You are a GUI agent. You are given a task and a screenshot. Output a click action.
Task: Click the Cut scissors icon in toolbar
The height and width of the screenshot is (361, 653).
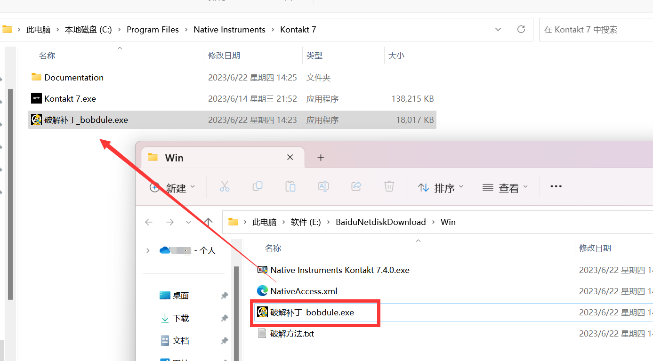pyautogui.click(x=225, y=186)
